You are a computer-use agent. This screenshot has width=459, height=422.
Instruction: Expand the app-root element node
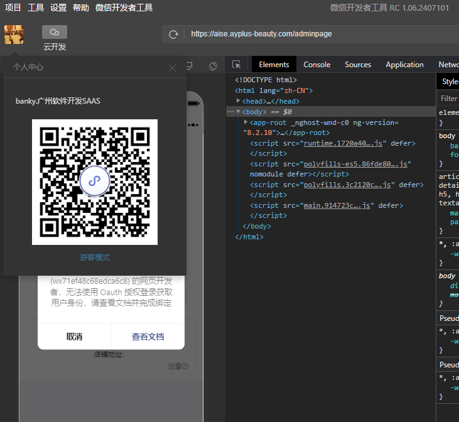click(246, 122)
